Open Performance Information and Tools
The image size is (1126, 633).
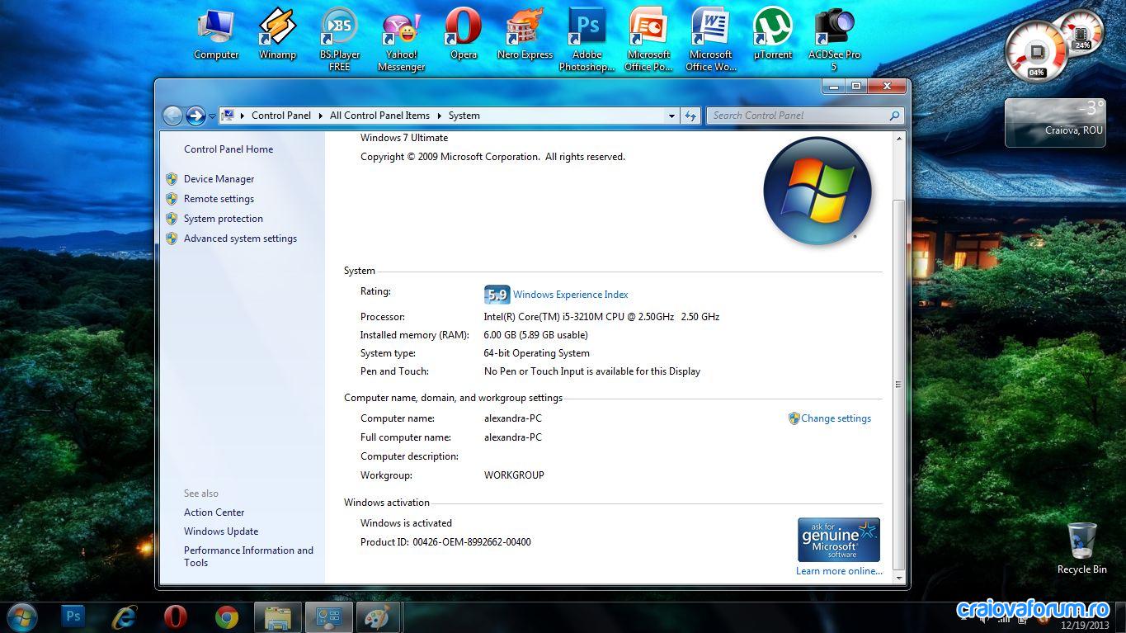point(248,556)
